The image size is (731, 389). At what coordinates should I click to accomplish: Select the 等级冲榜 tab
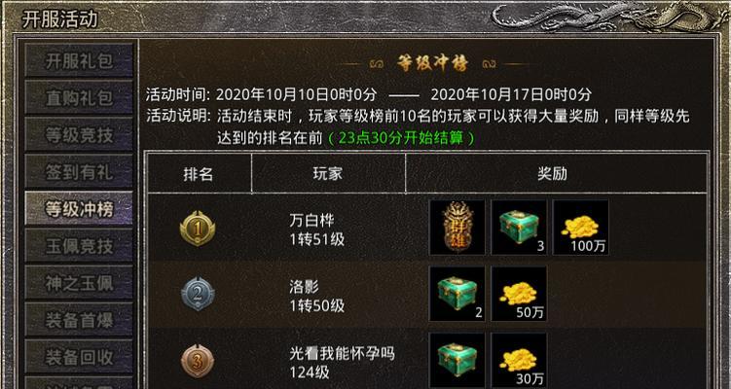79,209
